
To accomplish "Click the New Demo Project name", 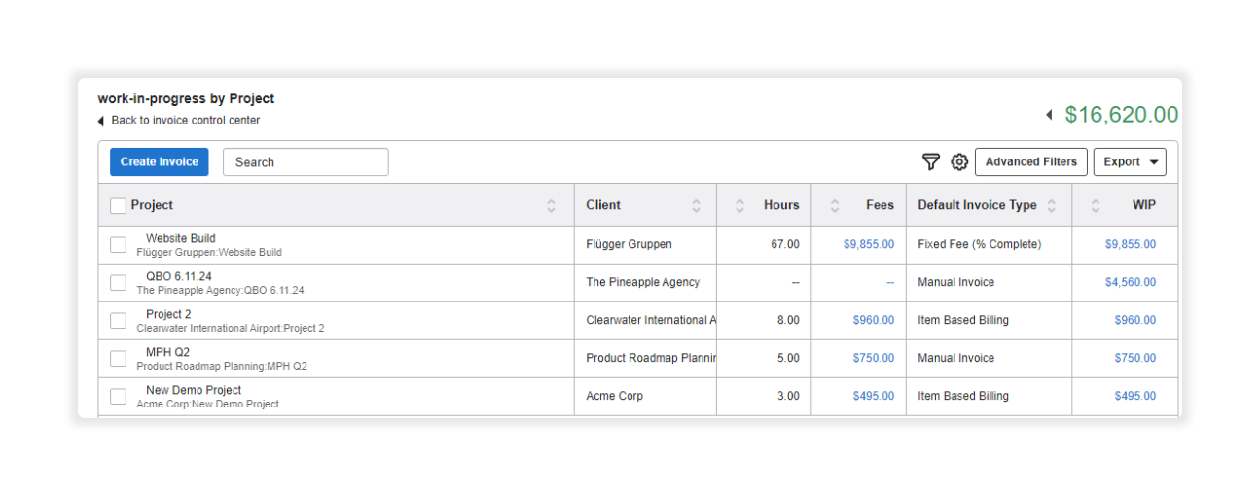I will 194,390.
